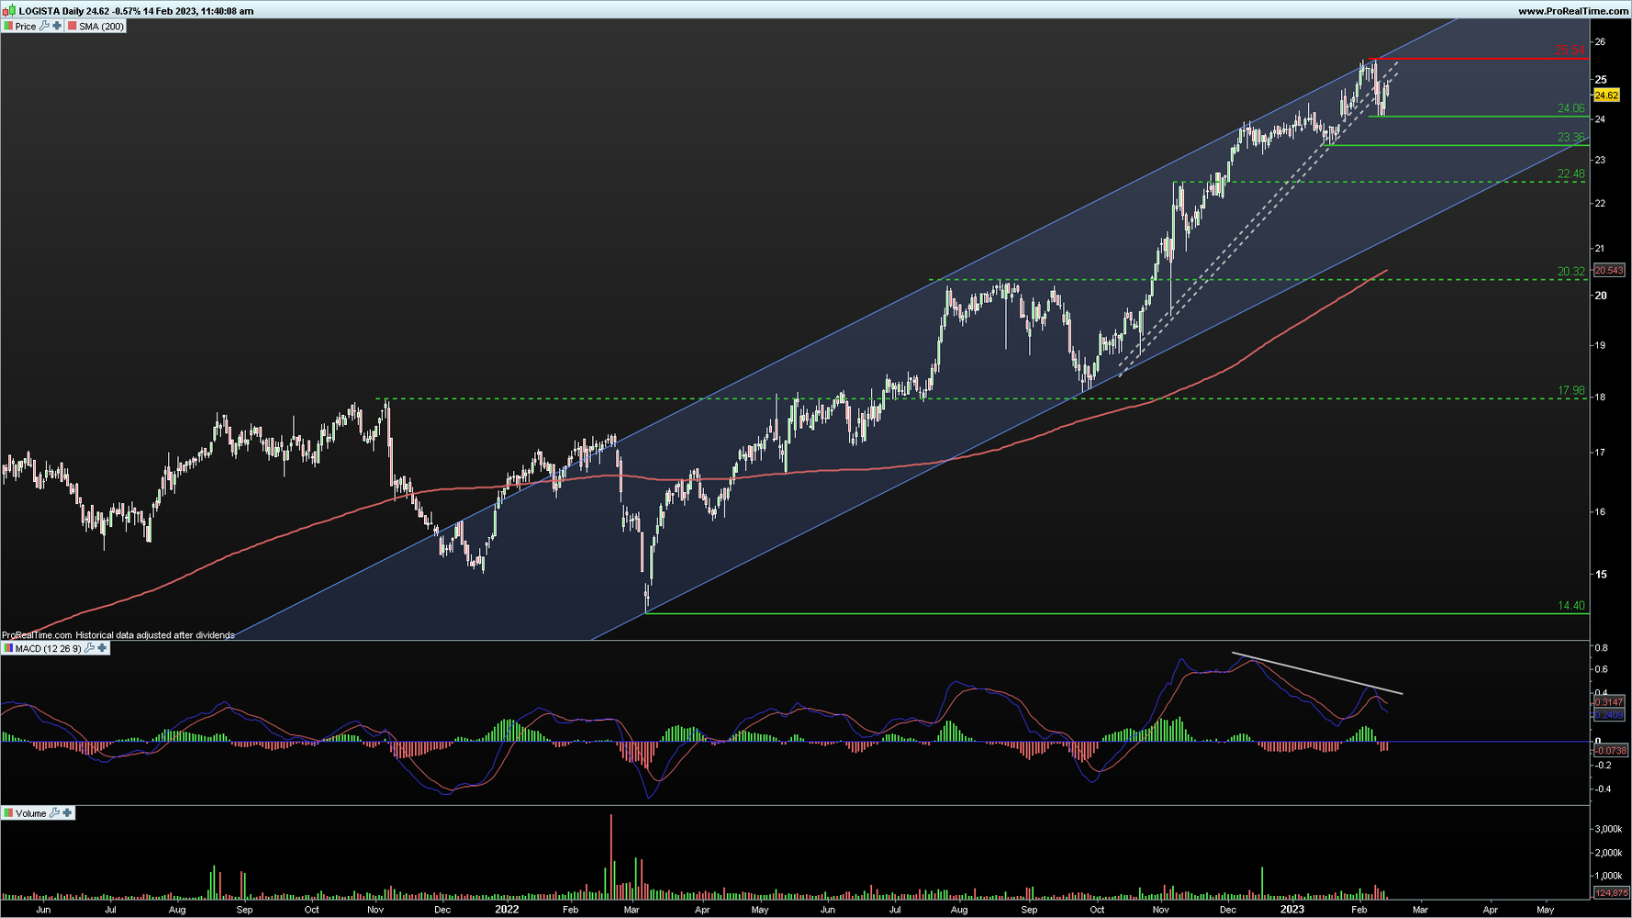This screenshot has width=1632, height=918.
Task: Click the -0.0738 MACD histogram value tag
Action: coord(1611,750)
